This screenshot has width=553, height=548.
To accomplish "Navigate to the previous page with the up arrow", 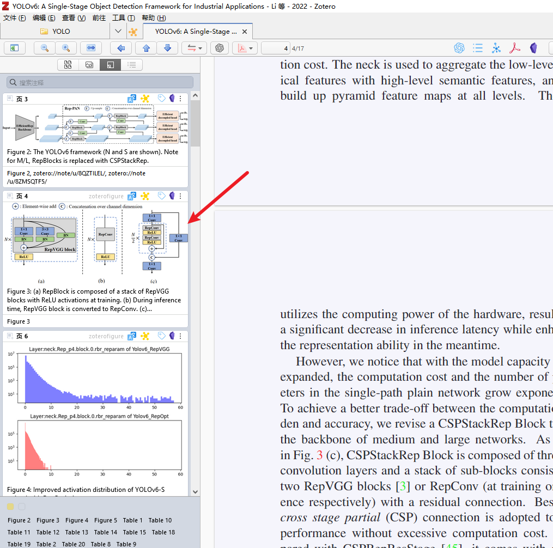I will pos(146,48).
